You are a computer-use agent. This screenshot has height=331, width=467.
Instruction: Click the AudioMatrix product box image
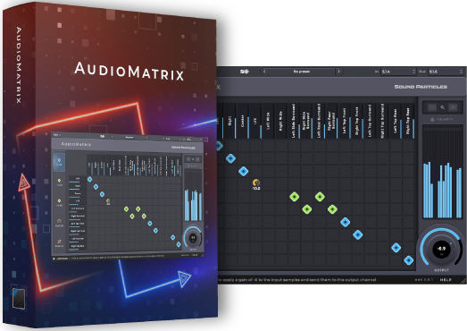click(110, 165)
